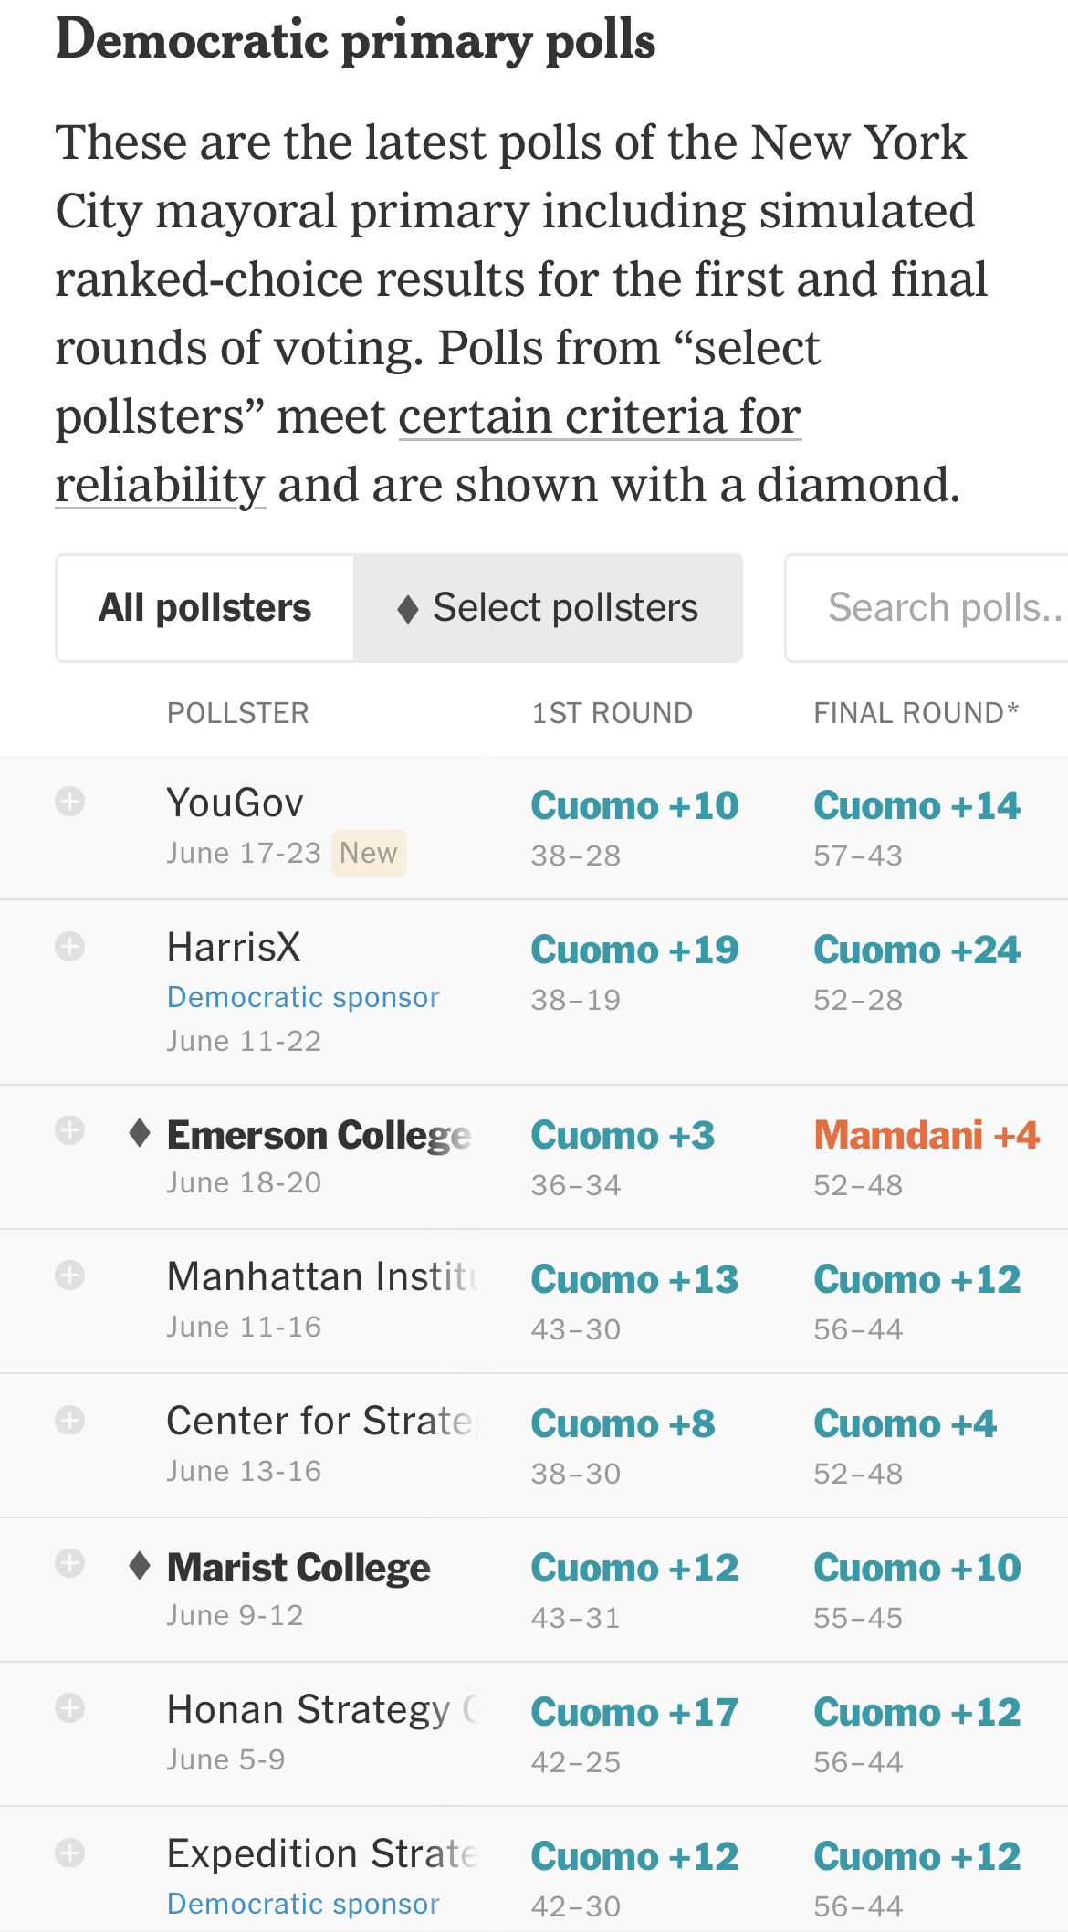This screenshot has width=1068, height=1932.
Task: Click the diamond icon beside Marist College
Action: coord(140,1566)
